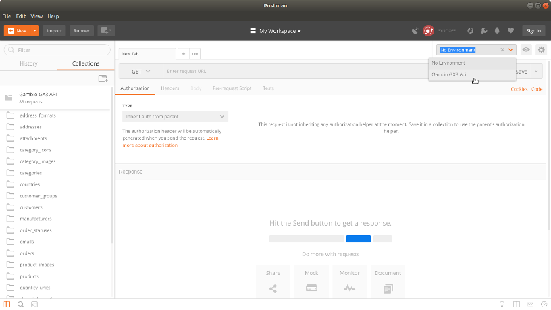Open the GET method dropdown

[140, 71]
